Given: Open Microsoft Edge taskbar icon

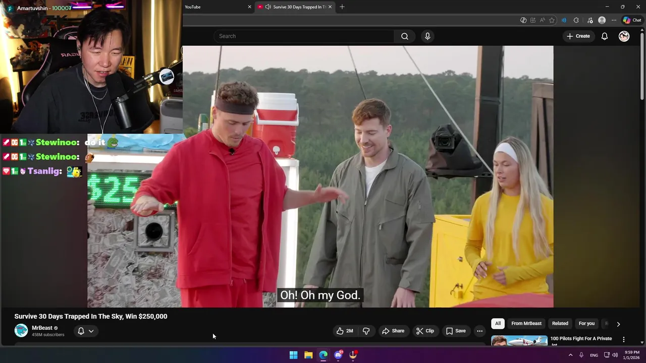Looking at the screenshot, I should [324, 355].
